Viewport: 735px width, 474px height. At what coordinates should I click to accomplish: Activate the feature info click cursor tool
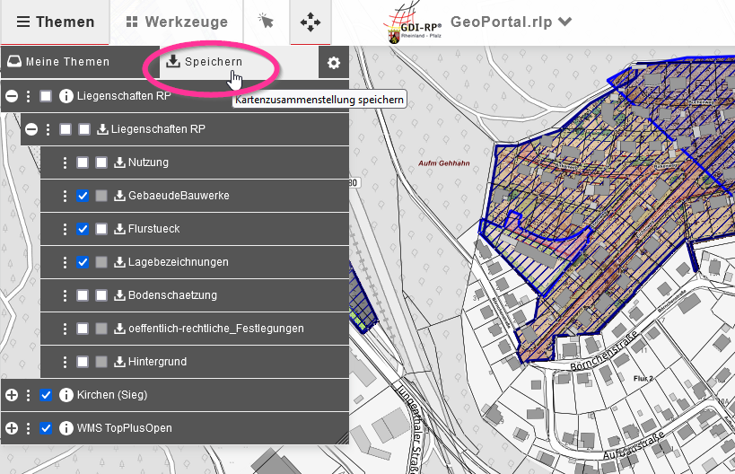coord(265,22)
